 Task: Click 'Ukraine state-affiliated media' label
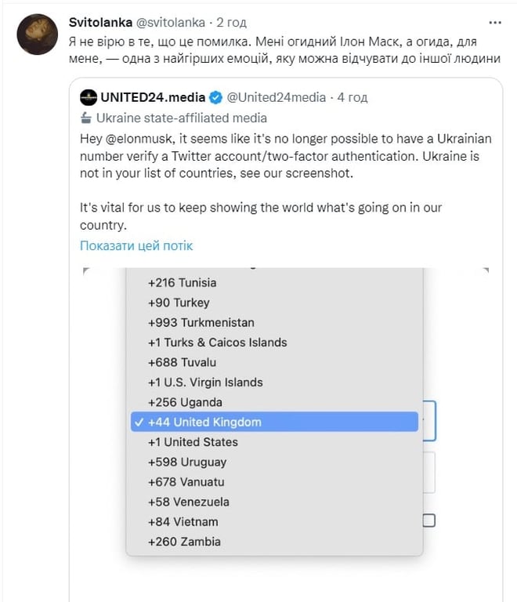pyautogui.click(x=181, y=118)
